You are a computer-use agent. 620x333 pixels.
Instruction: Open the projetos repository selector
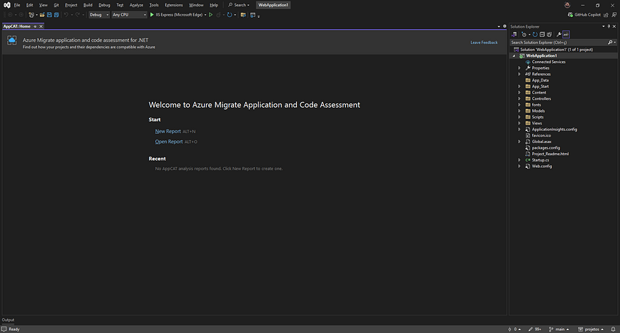[x=591, y=329]
